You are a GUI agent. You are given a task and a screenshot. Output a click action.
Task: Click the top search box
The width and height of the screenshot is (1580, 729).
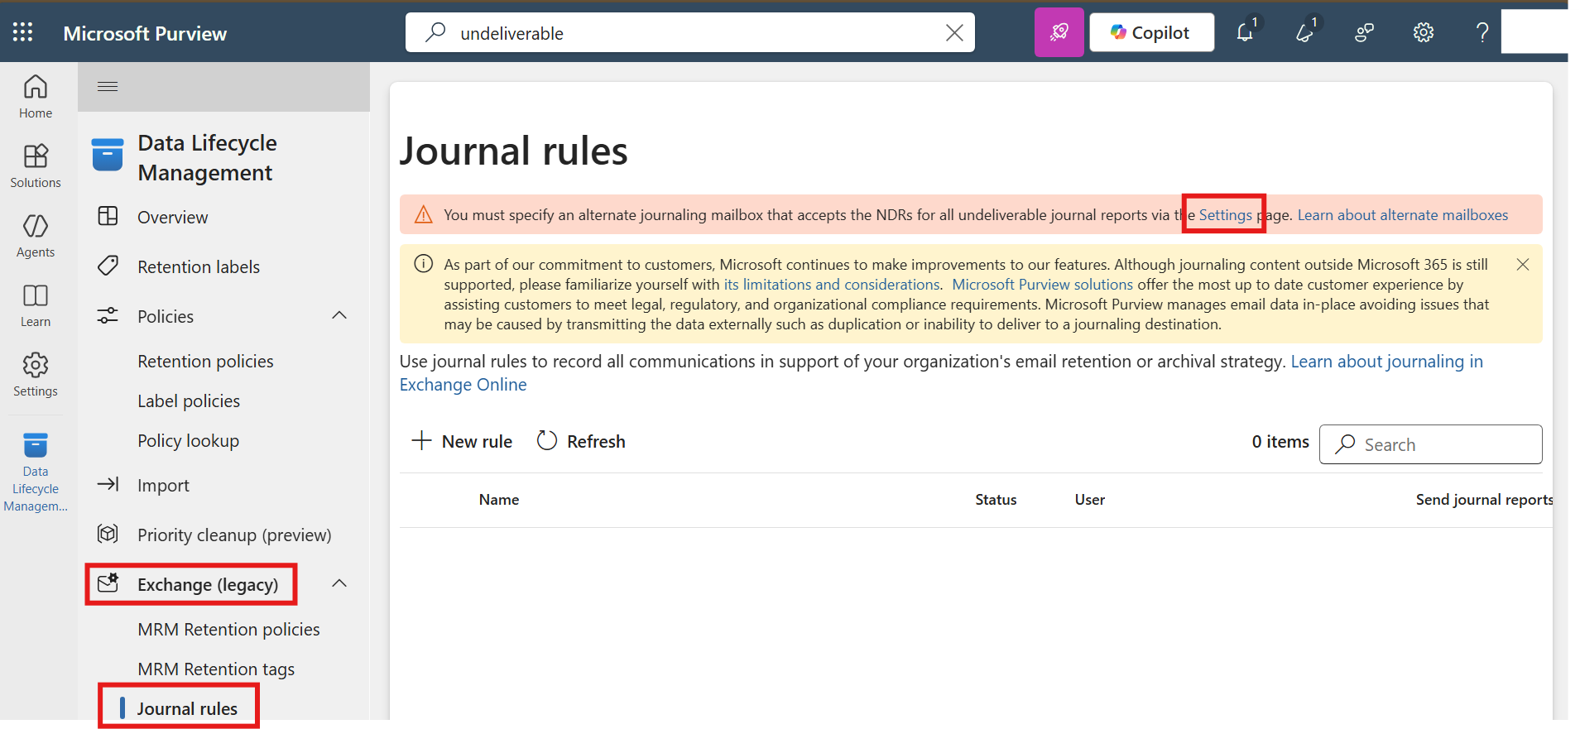(x=689, y=32)
